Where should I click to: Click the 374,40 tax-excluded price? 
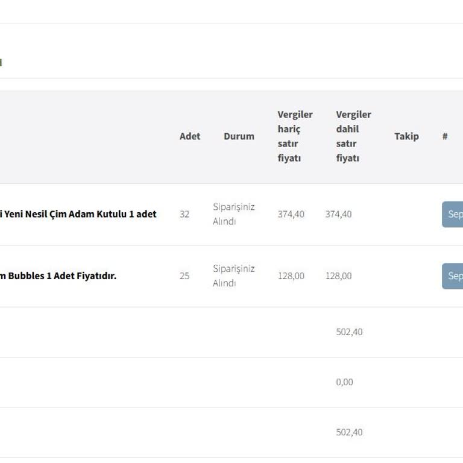pyautogui.click(x=291, y=214)
